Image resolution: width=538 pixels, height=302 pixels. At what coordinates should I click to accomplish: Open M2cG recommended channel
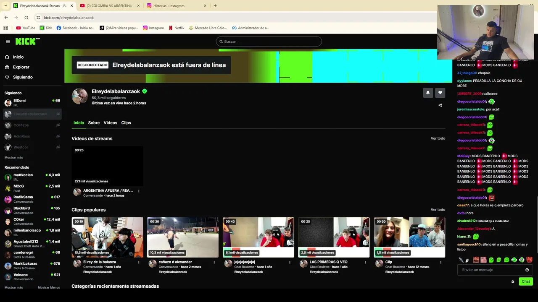click(x=32, y=188)
